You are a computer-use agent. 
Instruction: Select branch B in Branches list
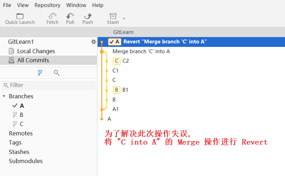tap(21, 115)
